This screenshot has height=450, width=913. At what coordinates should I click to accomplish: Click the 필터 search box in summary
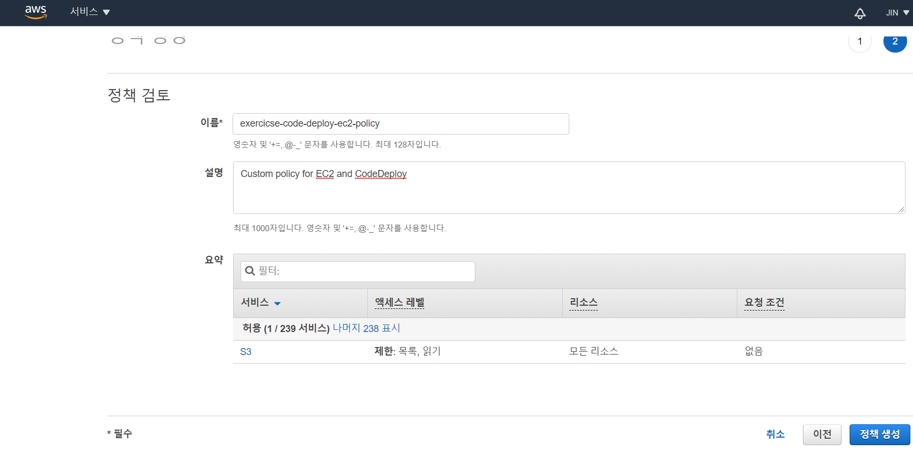point(365,271)
